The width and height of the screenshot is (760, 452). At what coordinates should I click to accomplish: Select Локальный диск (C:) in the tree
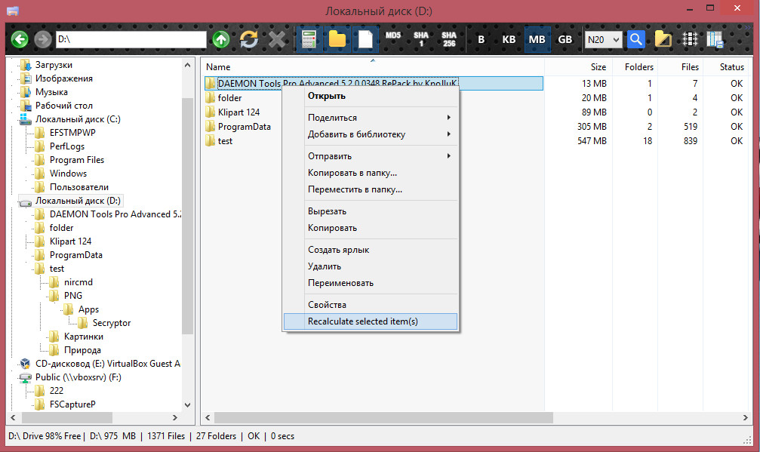(x=78, y=119)
